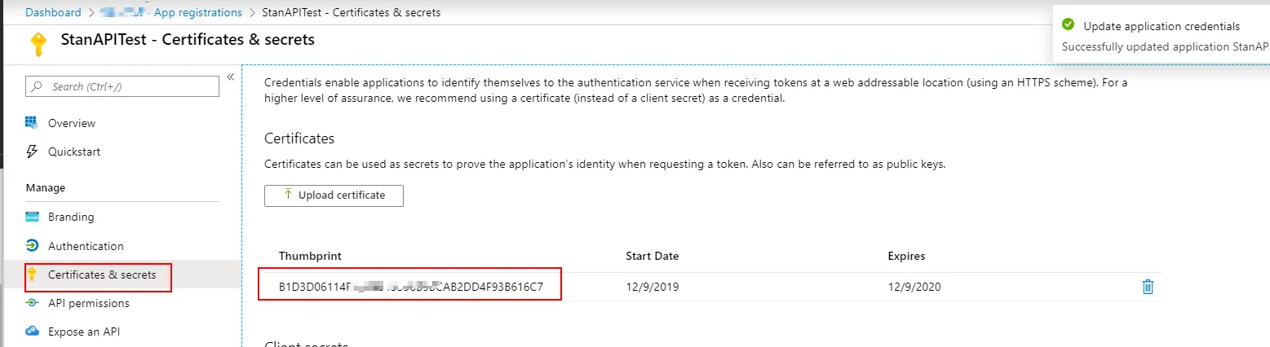Open the Overview menu item

point(72,123)
